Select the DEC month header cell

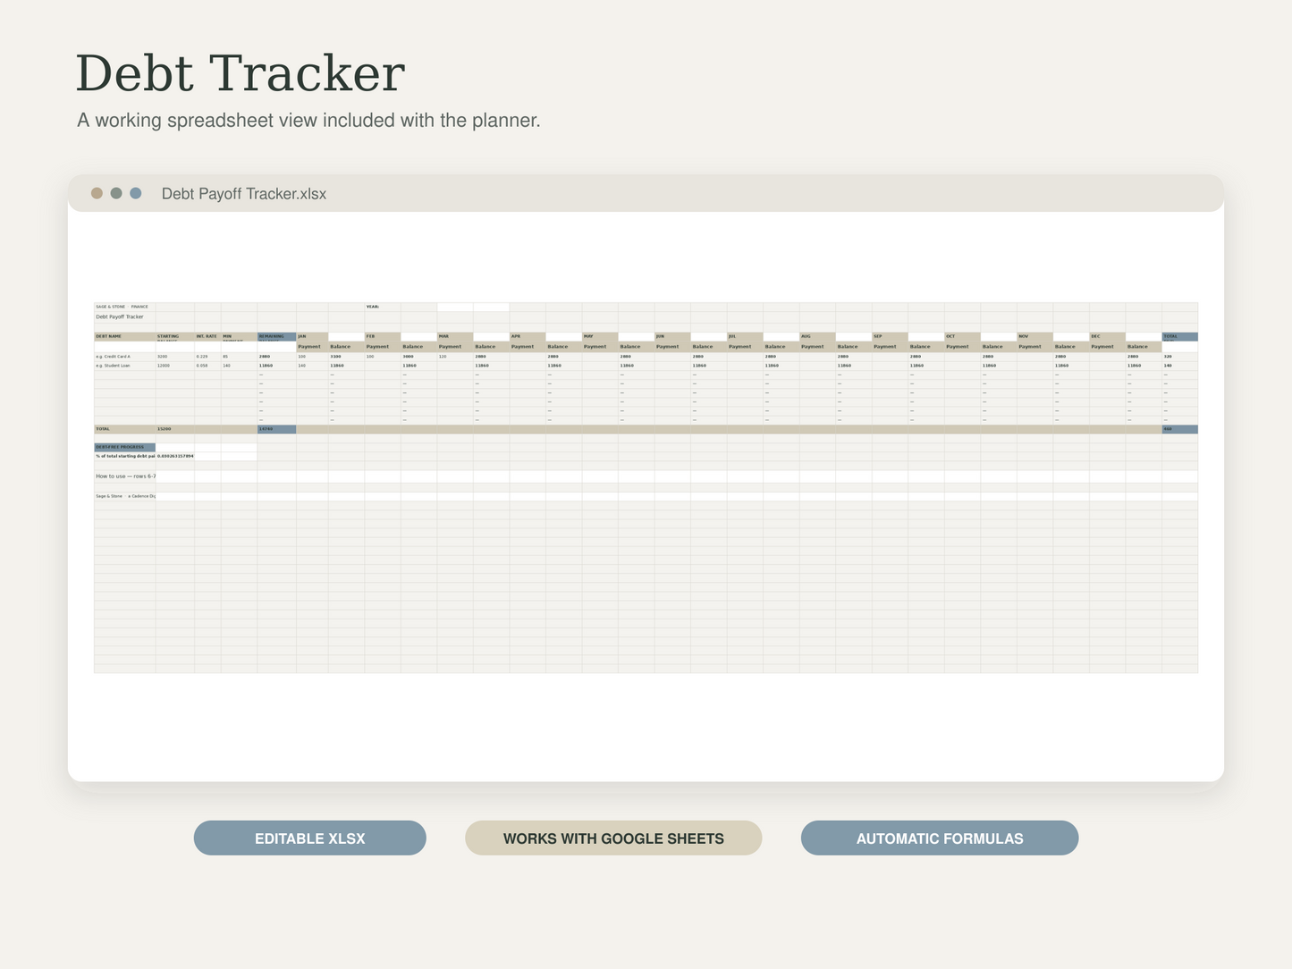click(1106, 337)
